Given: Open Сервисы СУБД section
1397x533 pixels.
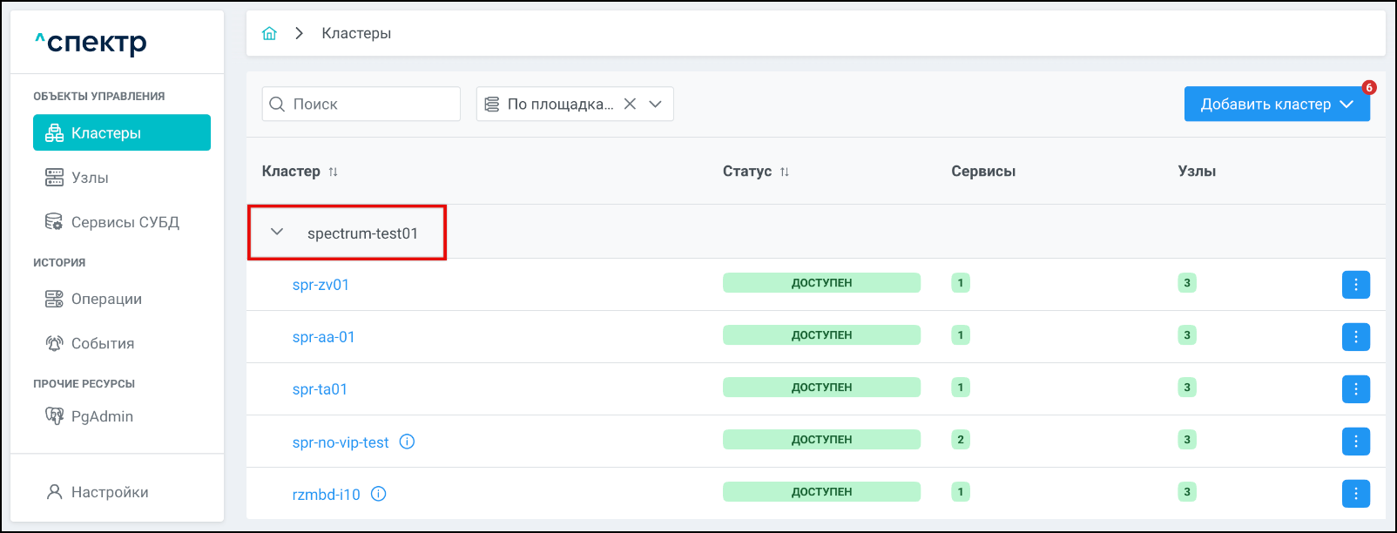Looking at the screenshot, I should tap(125, 222).
